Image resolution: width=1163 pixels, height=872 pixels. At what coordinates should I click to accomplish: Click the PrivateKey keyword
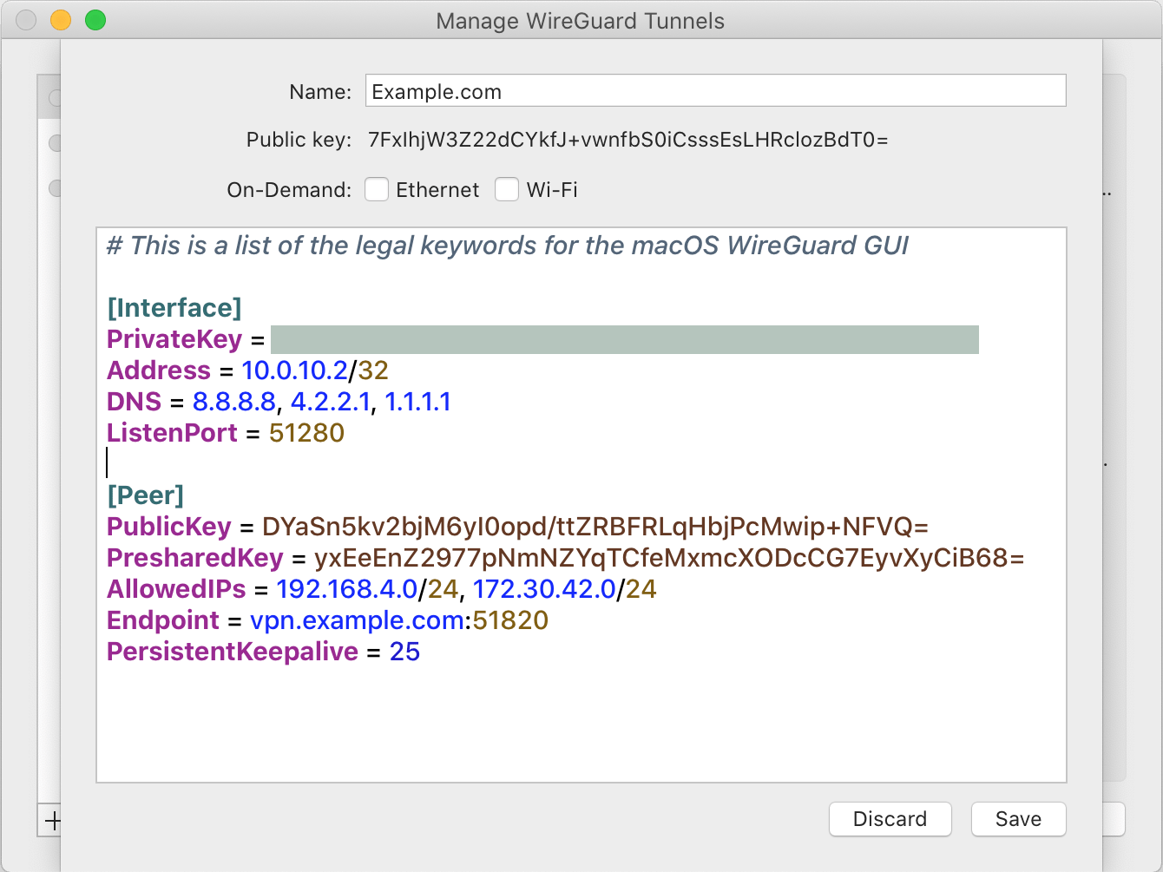[174, 339]
